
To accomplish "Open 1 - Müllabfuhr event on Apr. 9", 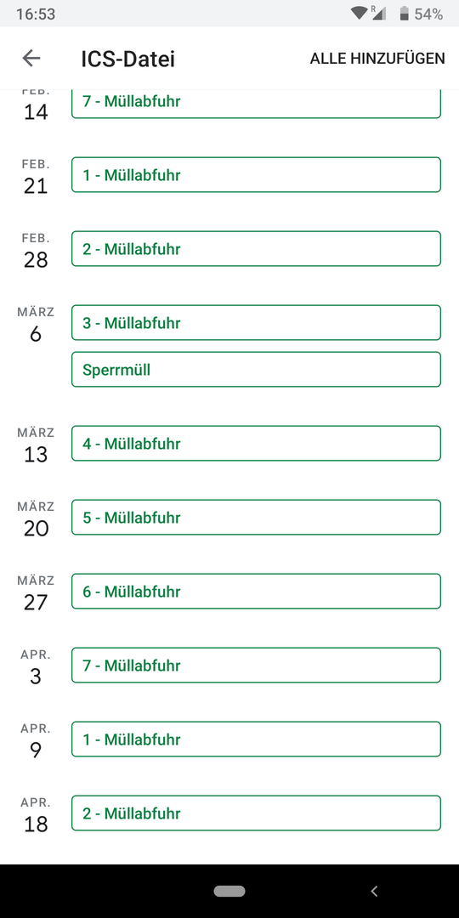I will 256,739.
